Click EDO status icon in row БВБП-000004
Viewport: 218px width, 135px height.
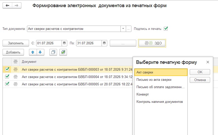coord(16,77)
